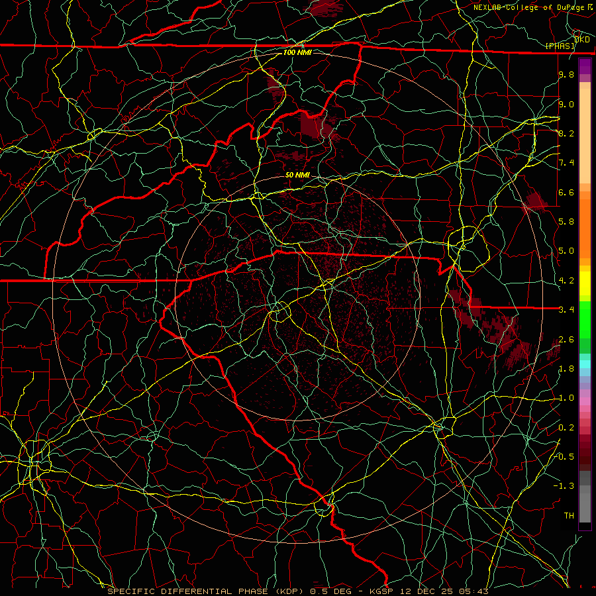Click the Specific Differential Phase caption at bottom
The width and height of the screenshot is (596, 596).
(x=297, y=591)
